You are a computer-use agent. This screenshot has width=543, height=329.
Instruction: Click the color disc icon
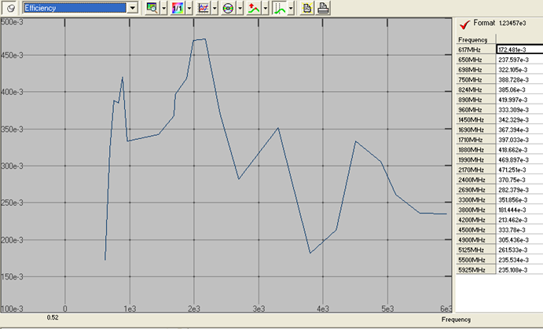tap(228, 8)
